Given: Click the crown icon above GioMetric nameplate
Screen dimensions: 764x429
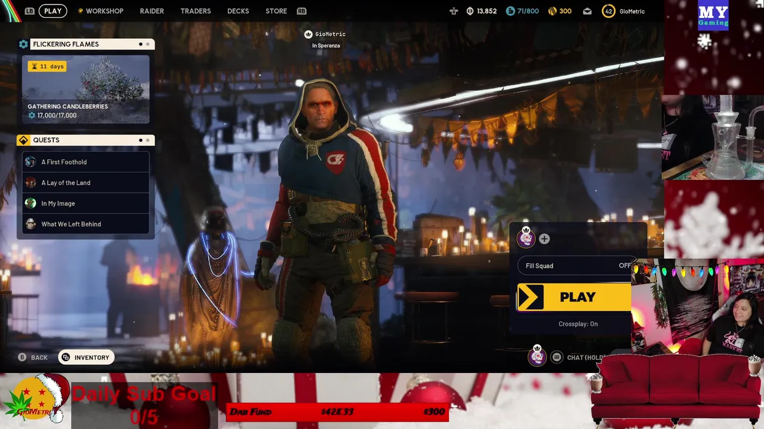Looking at the screenshot, I should click(309, 35).
